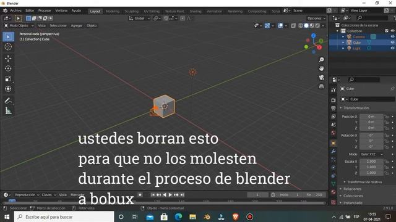Image resolution: width=396 pixels, height=222 pixels.
Task: Open the Material properties tab
Action: (x=334, y=192)
